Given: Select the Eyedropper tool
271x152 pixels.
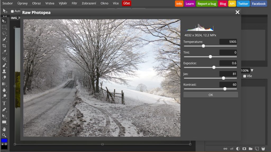Looking at the screenshot, I should pos(4,52).
